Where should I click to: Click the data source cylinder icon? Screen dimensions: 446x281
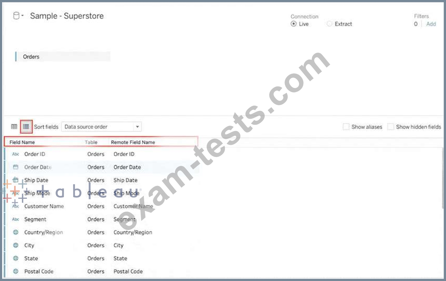pos(16,16)
